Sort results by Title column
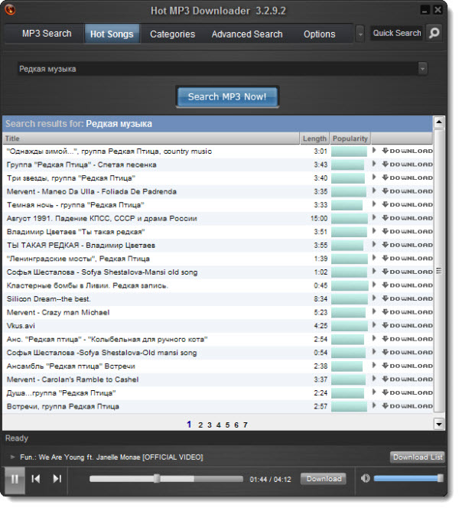The height and width of the screenshot is (508, 459). pos(151,138)
